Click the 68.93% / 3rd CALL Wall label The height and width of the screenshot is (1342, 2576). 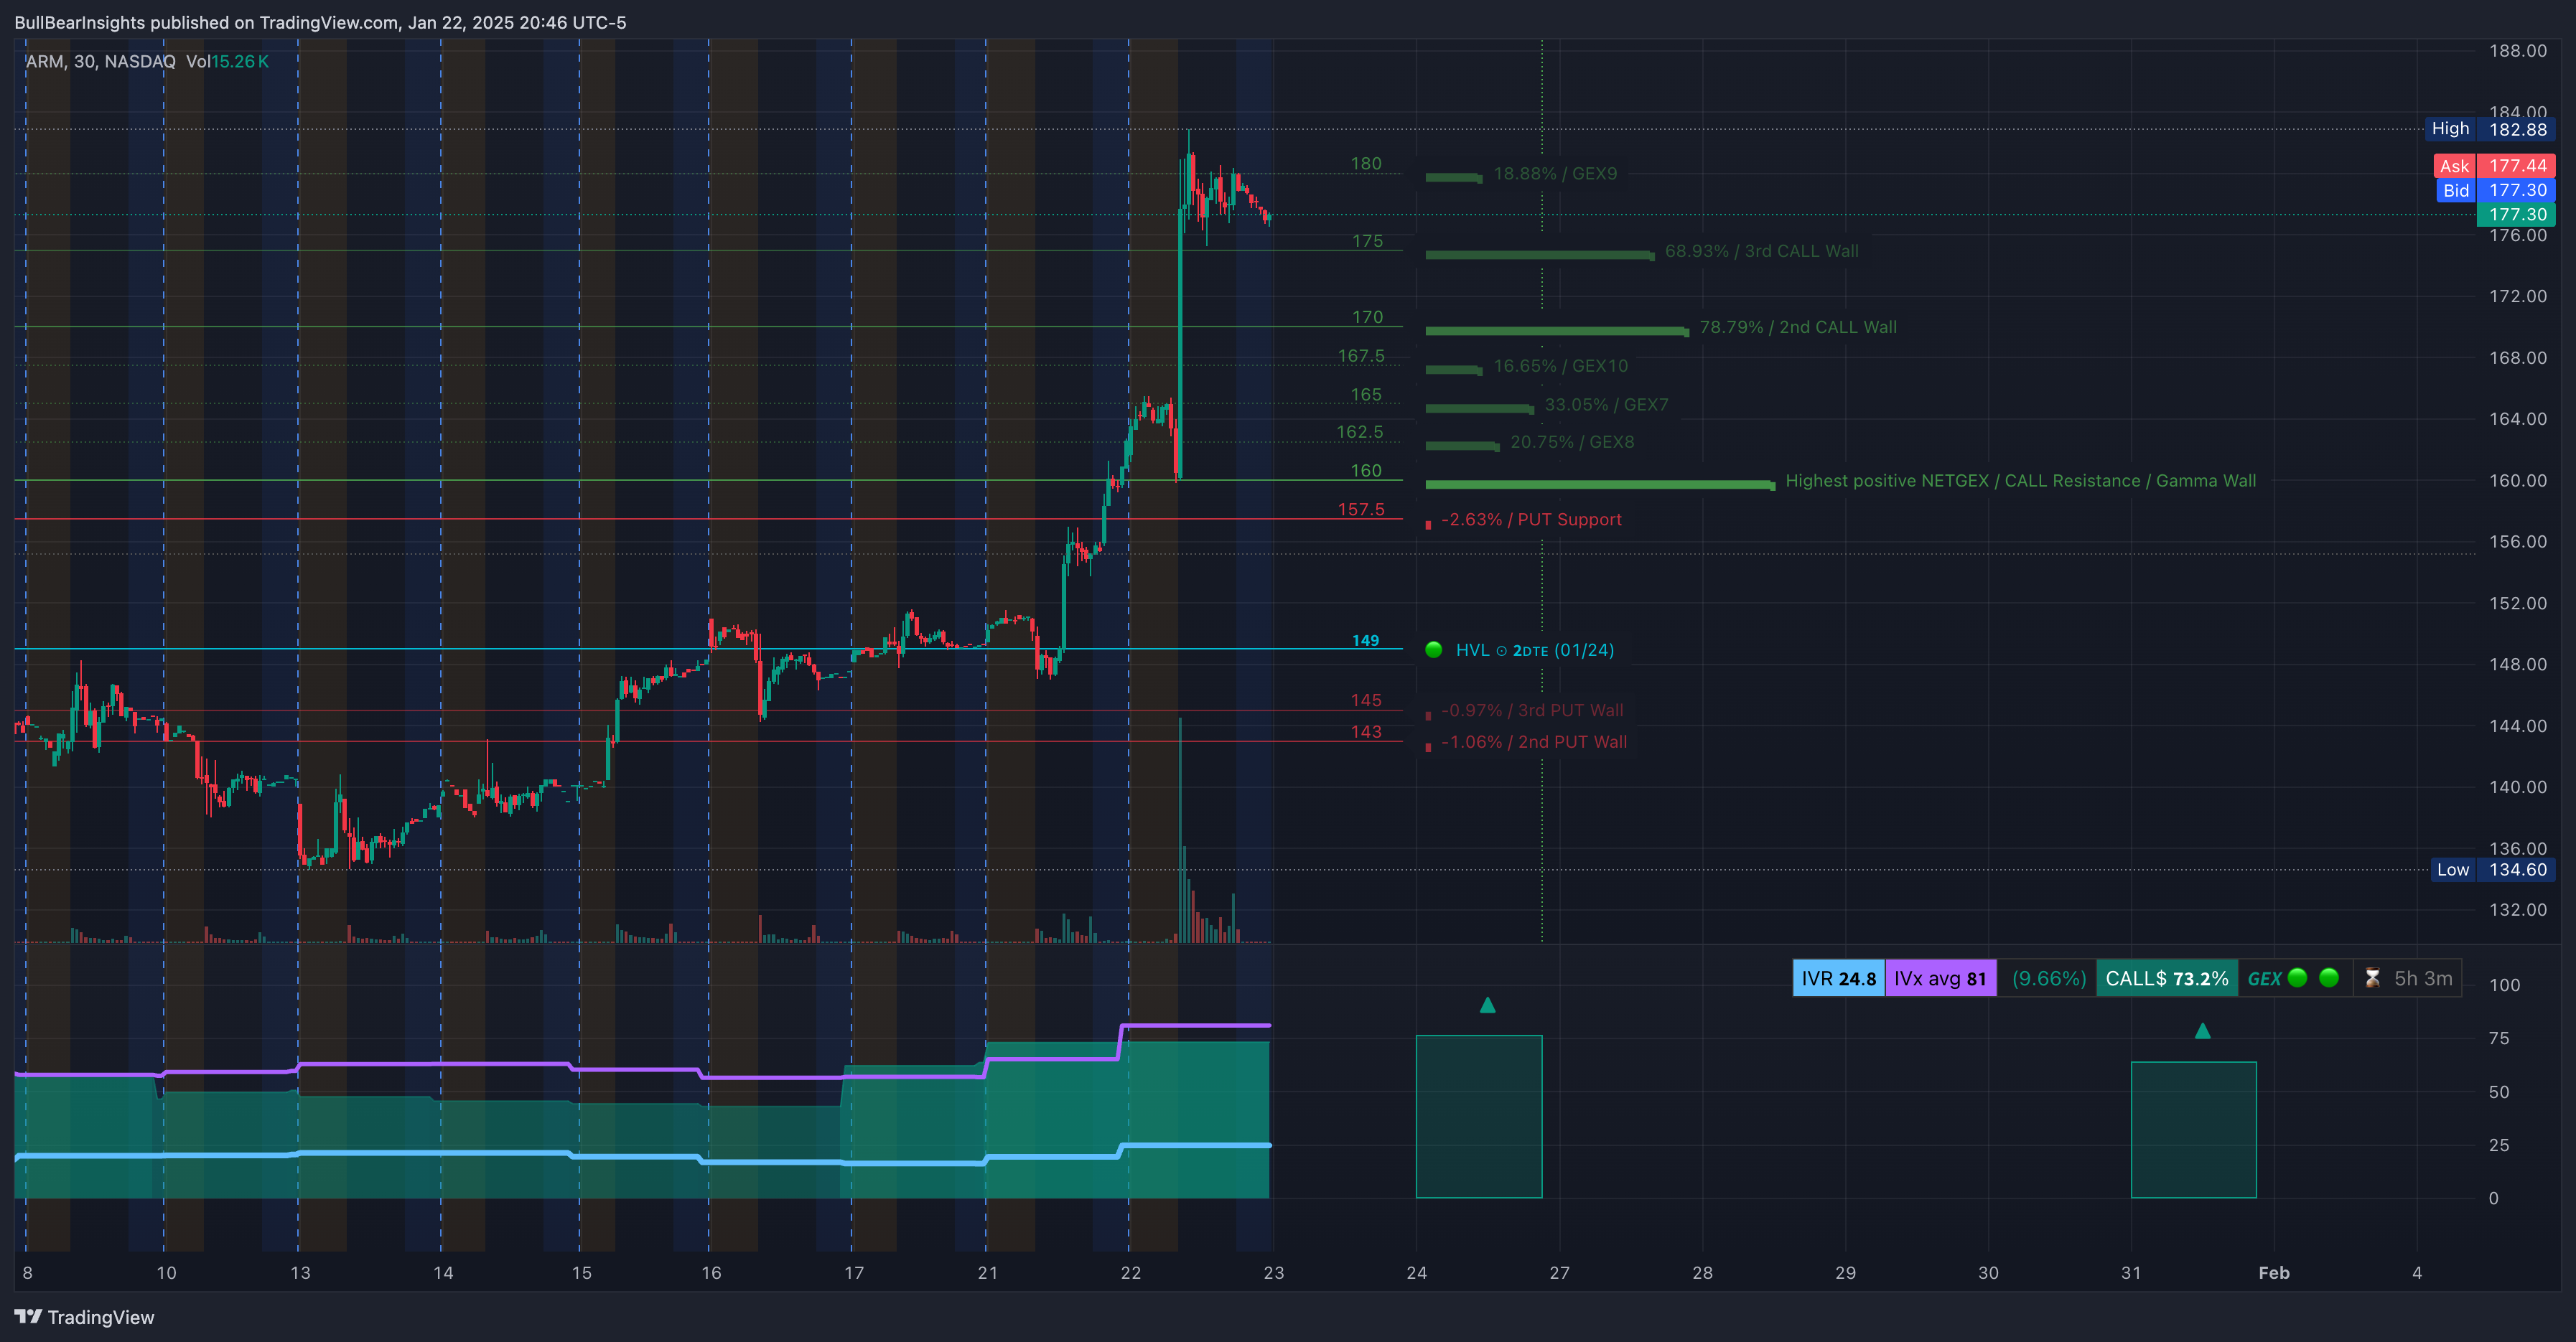pyautogui.click(x=1761, y=250)
